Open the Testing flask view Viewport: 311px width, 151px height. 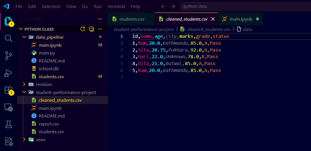9,124
